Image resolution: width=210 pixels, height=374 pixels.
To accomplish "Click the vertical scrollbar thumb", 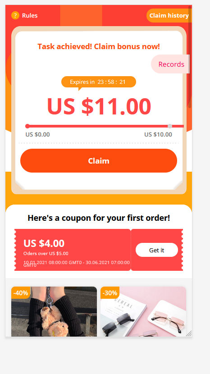I will click(x=190, y=57).
